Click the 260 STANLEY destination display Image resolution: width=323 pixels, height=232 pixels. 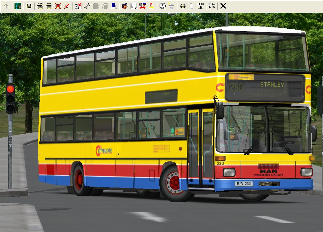click(265, 87)
